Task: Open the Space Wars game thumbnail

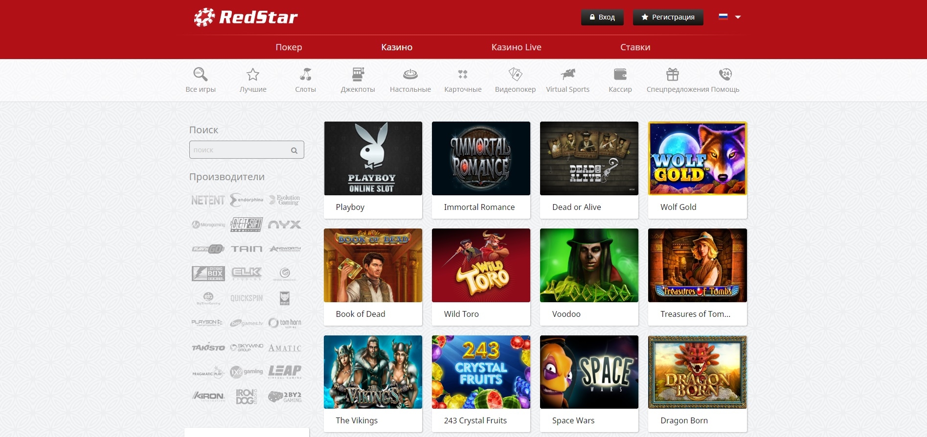Action: click(x=589, y=372)
